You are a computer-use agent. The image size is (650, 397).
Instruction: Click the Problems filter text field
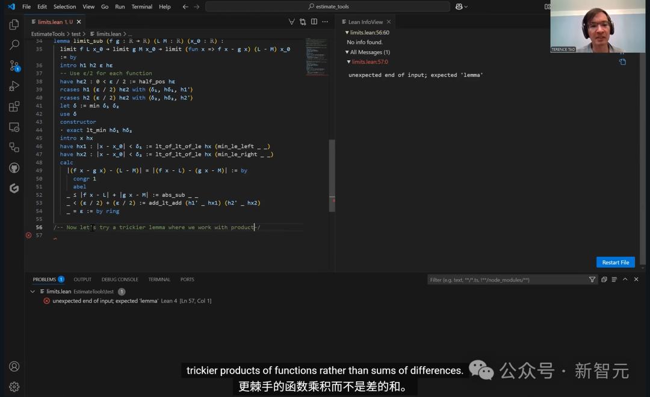pos(506,280)
